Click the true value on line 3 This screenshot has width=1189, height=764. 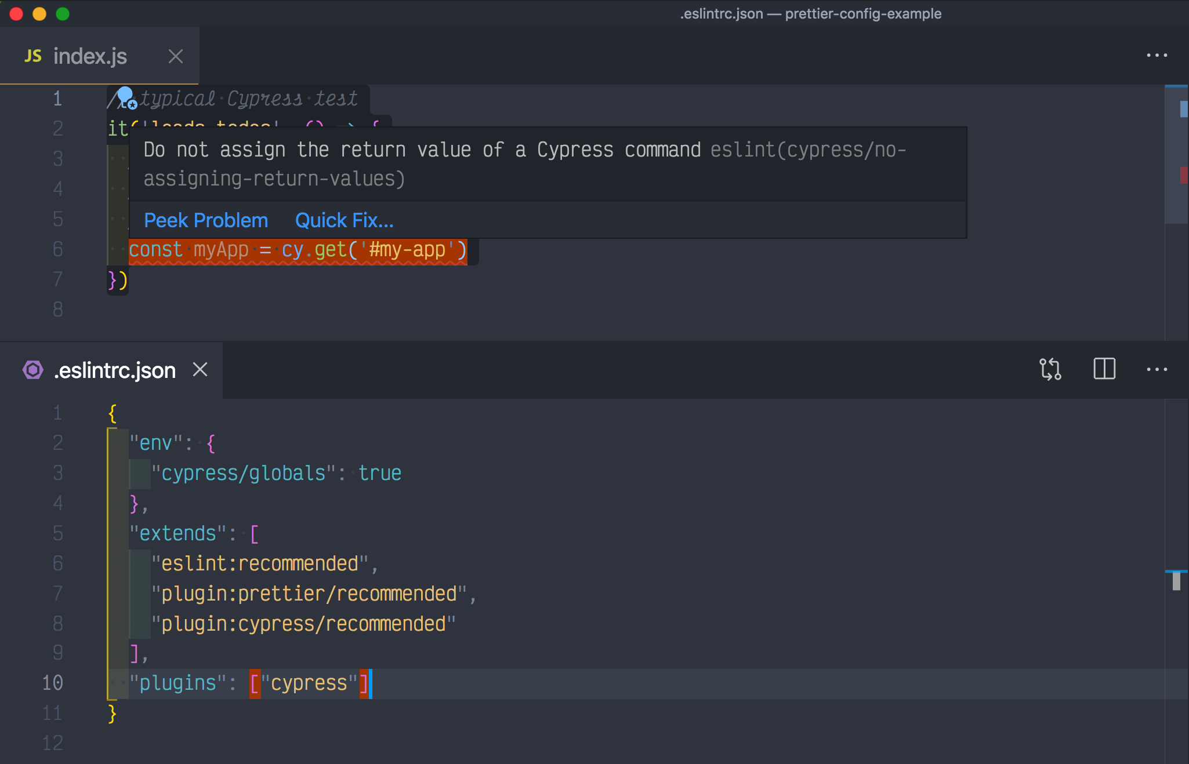tap(380, 474)
